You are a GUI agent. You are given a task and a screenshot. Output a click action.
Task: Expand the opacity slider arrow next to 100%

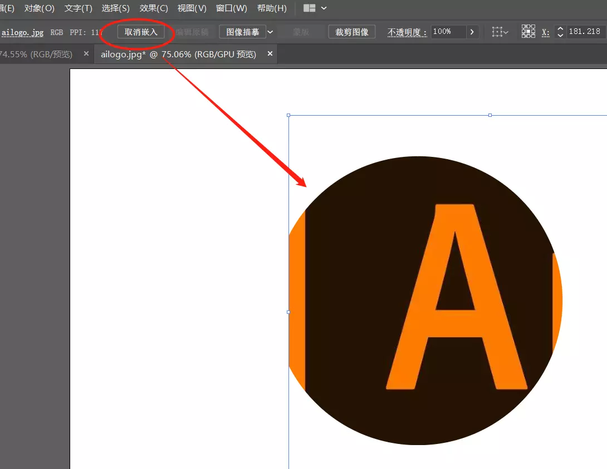(x=472, y=32)
